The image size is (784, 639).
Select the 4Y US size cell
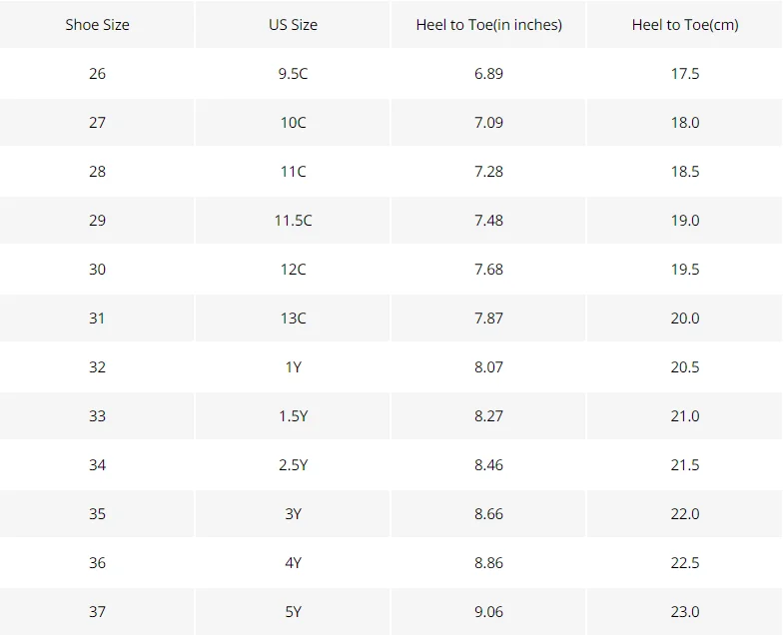[x=293, y=563]
